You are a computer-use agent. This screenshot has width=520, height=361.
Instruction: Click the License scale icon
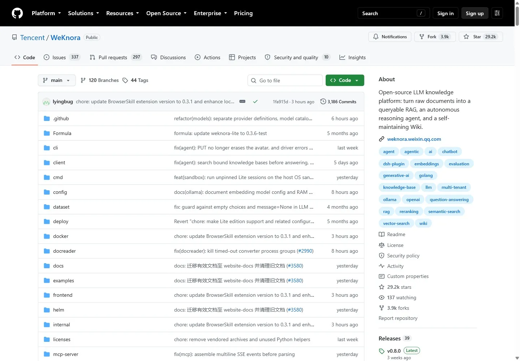coord(381,245)
